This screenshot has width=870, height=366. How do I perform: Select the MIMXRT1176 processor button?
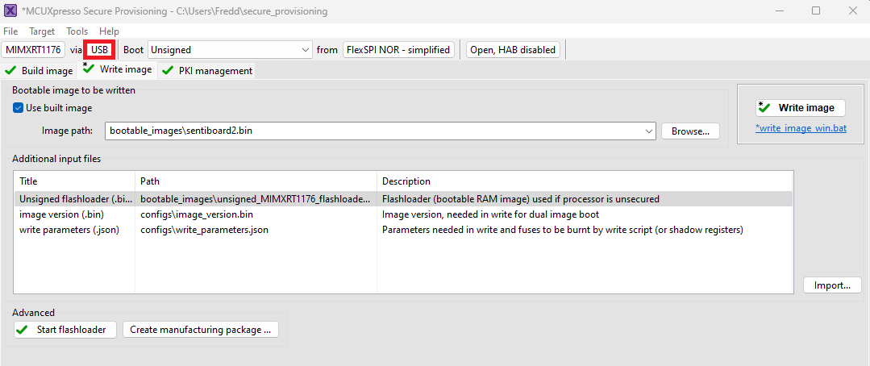coord(33,50)
